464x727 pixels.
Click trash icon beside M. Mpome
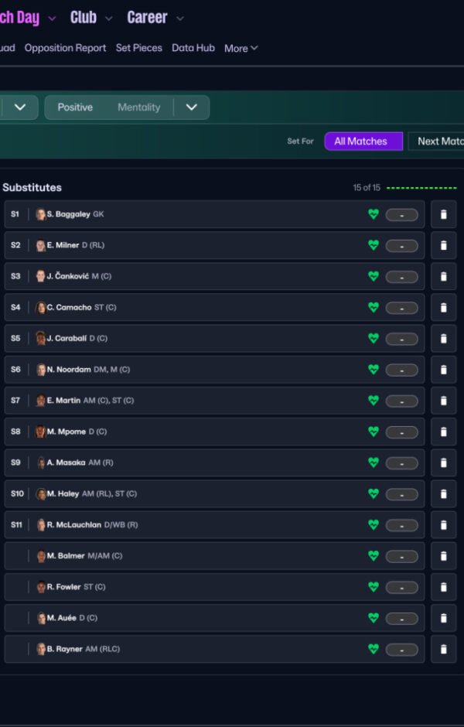point(443,432)
